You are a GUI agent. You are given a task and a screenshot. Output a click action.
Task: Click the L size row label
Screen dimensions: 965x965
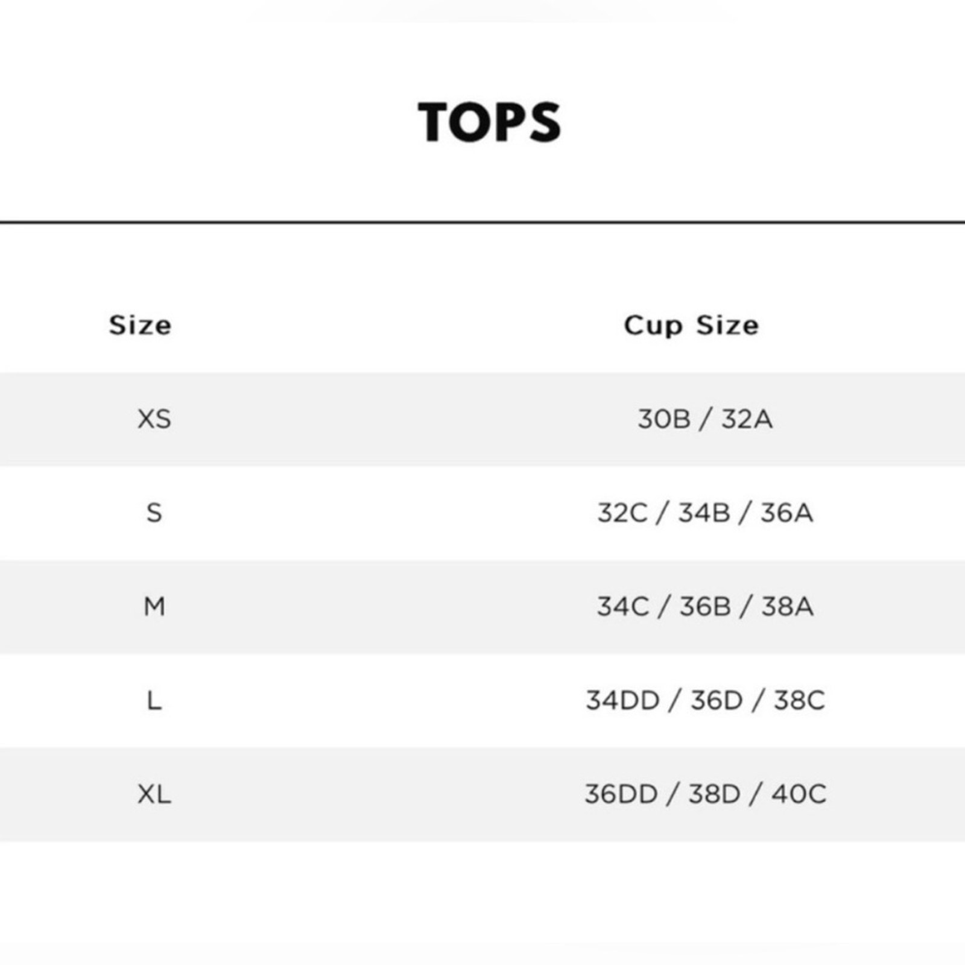coord(154,700)
